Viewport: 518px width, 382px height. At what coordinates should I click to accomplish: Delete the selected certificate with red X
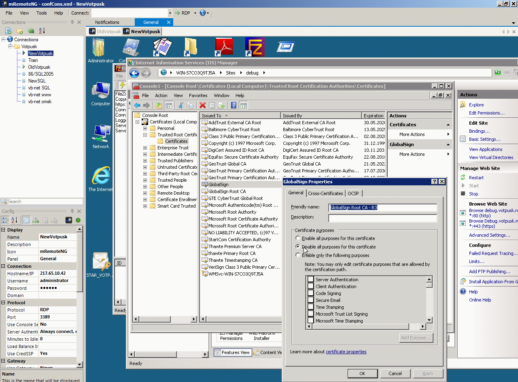(x=203, y=106)
